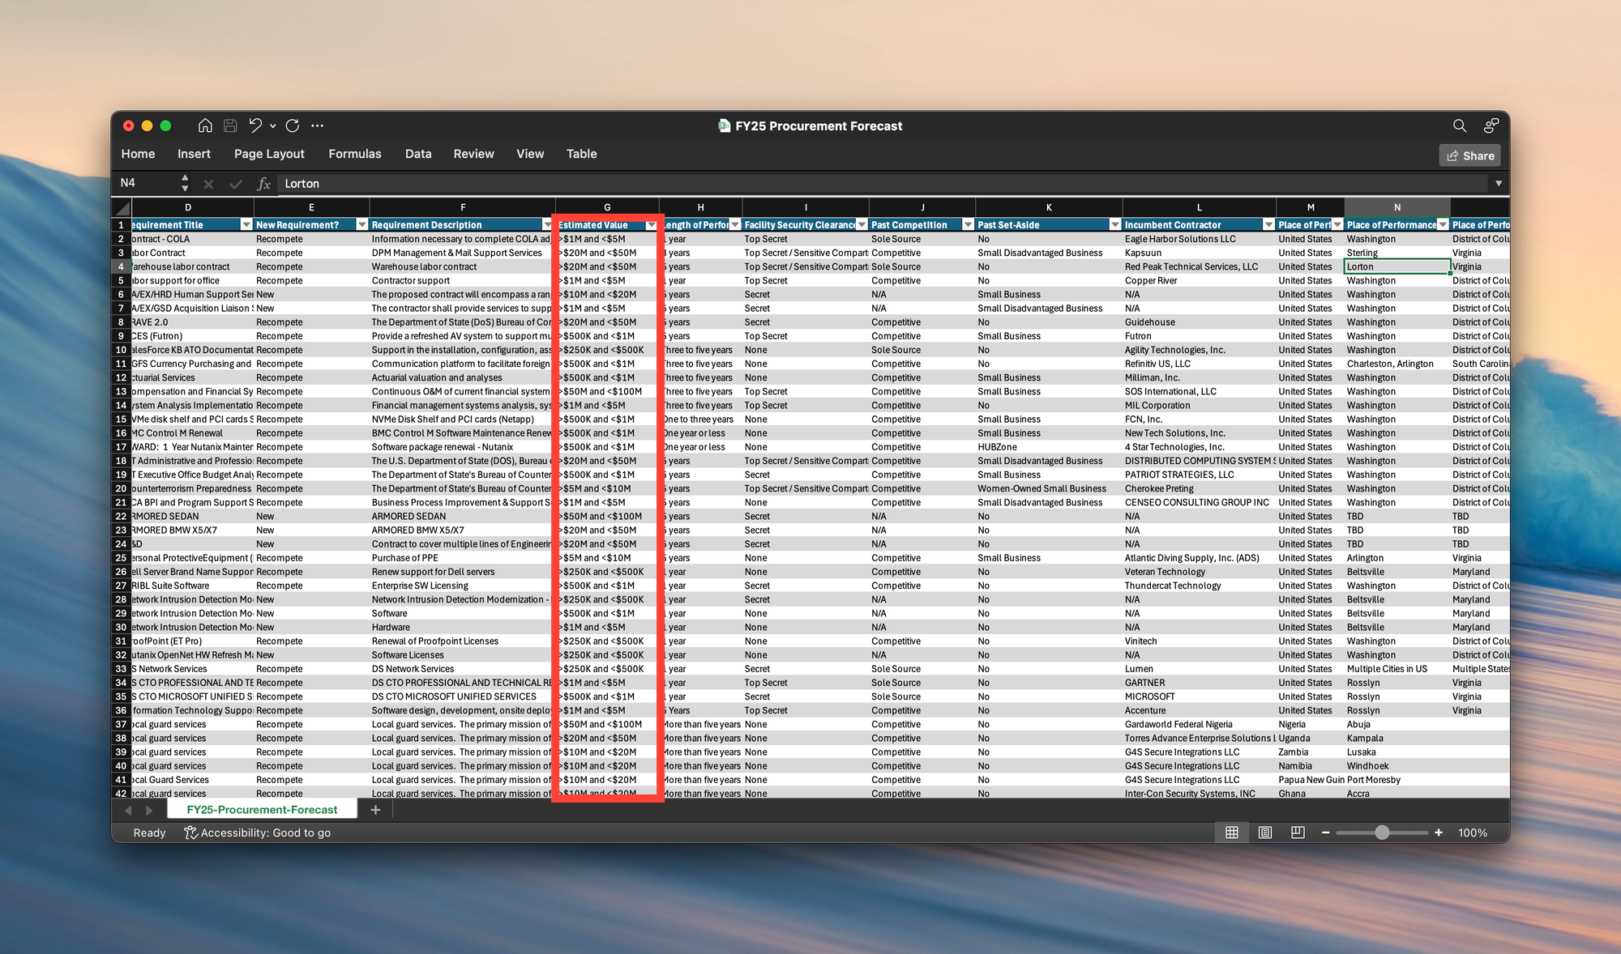Click the Home icon in title bar
This screenshot has height=954, width=1621.
[x=205, y=126]
